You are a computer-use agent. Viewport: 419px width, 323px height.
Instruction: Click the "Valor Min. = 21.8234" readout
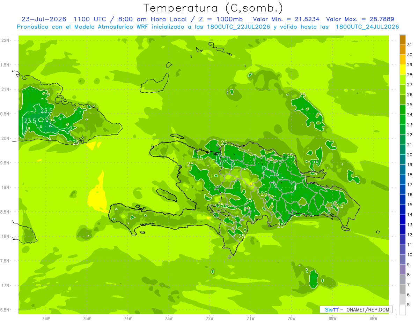(x=286, y=19)
